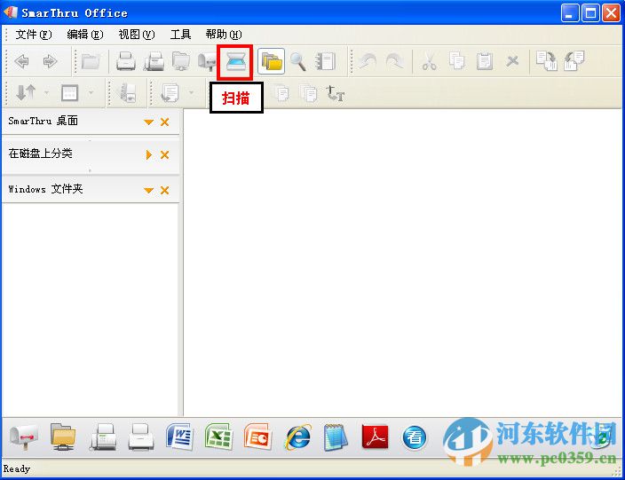Click the Print icon in the toolbar
The image size is (625, 480).
(126, 61)
